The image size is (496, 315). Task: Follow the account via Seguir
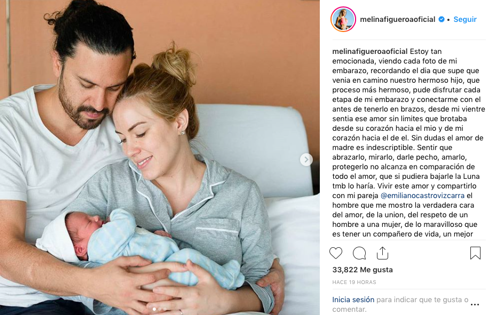point(464,20)
